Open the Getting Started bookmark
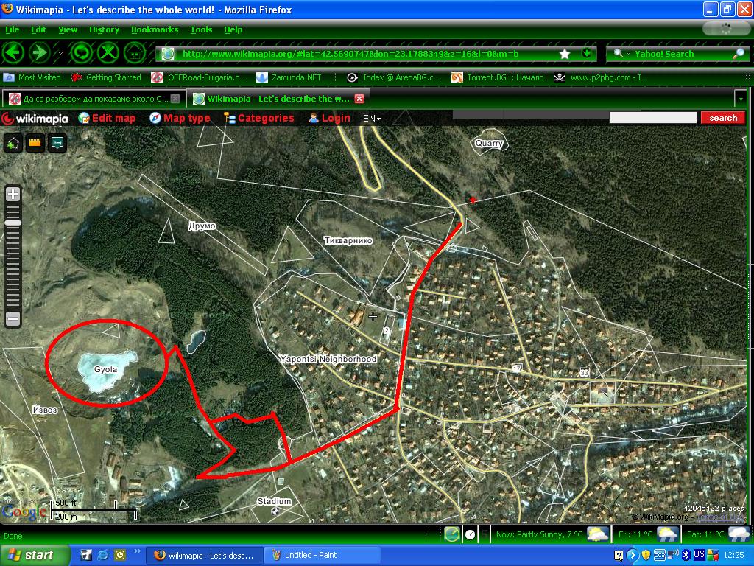 pos(106,77)
